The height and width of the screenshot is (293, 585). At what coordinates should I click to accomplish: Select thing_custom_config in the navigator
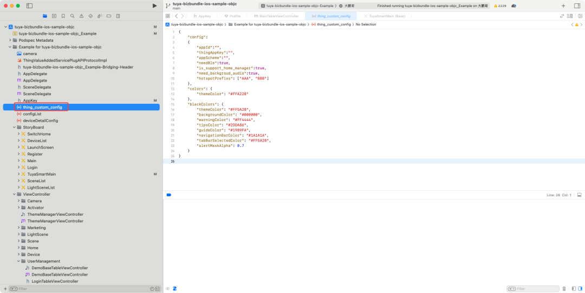click(x=81, y=107)
